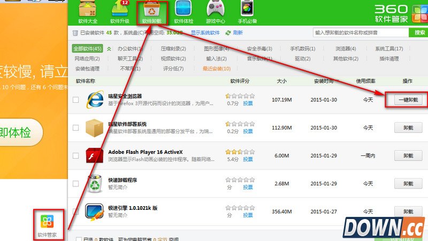
Task: Click the 显示系统软件 link
Action: tap(205, 33)
